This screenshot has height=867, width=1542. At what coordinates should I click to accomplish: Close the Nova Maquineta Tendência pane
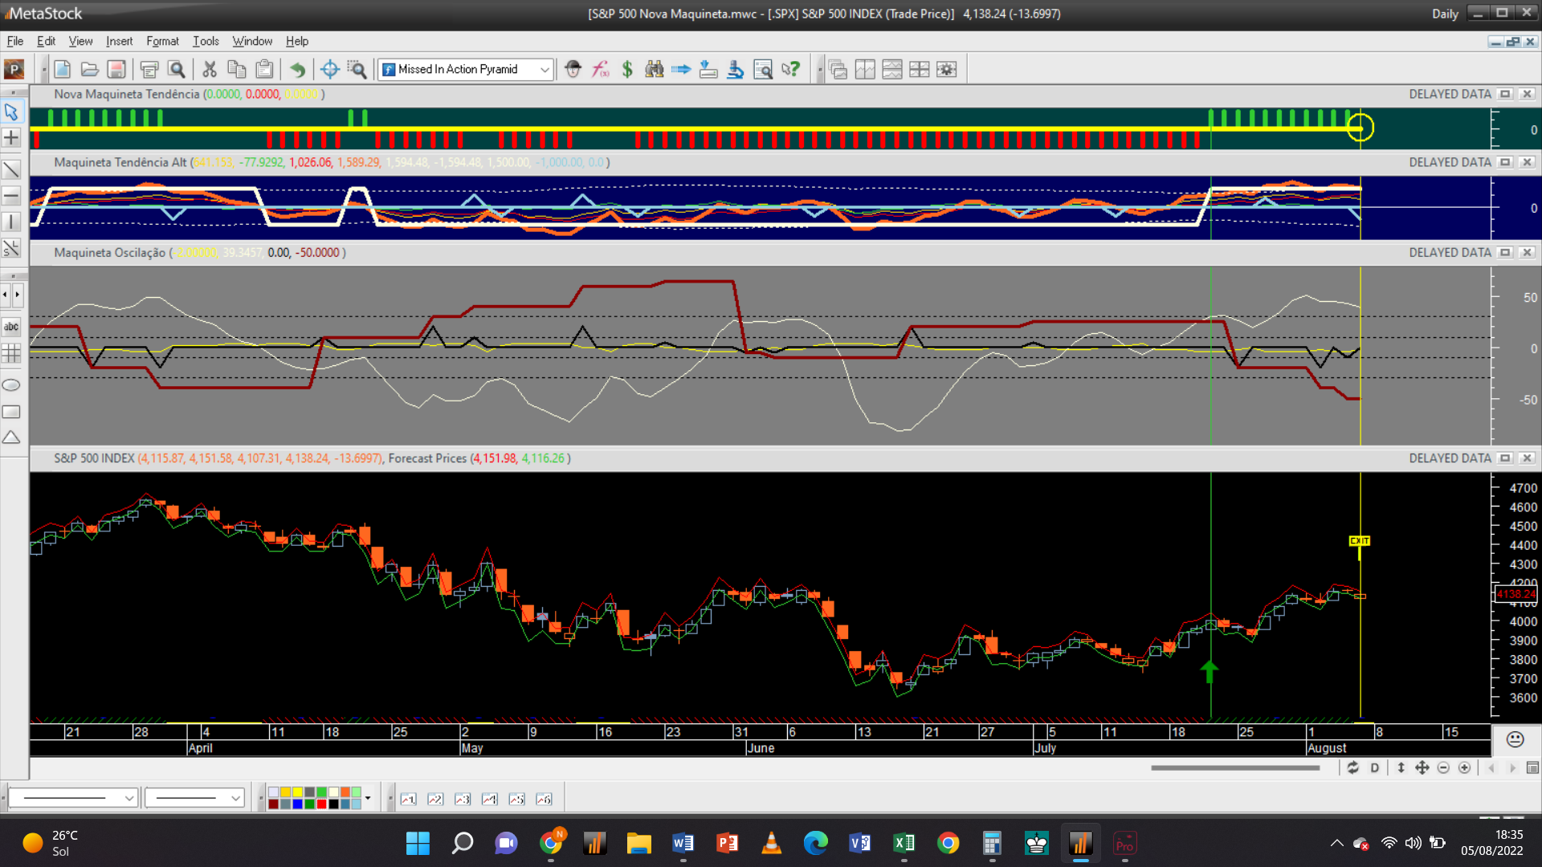click(x=1527, y=94)
